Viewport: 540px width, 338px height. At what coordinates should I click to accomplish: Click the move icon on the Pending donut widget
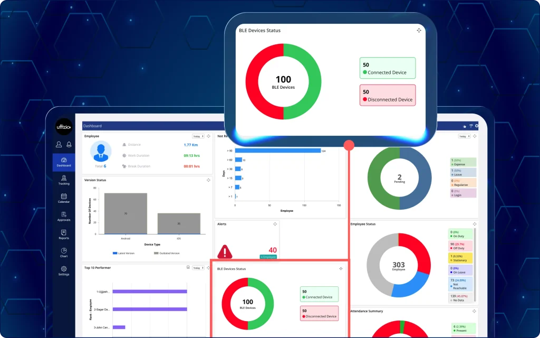click(x=475, y=136)
